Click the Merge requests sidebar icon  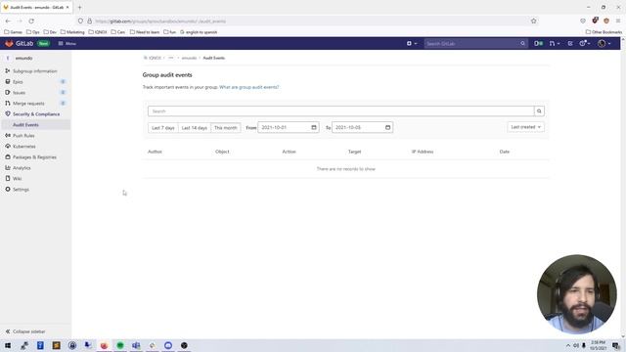coord(8,103)
